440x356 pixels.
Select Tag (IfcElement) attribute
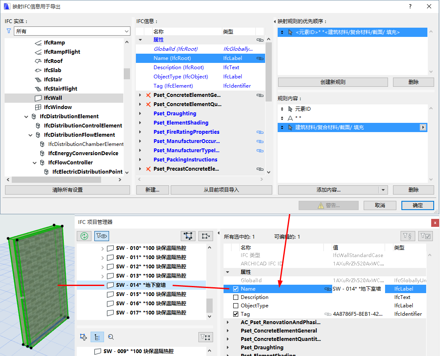173,86
